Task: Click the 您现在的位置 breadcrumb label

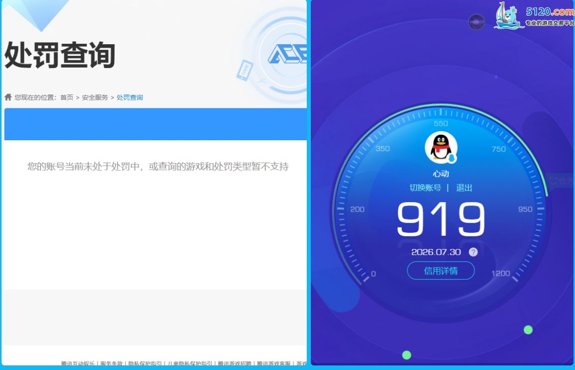Action: [x=36, y=97]
